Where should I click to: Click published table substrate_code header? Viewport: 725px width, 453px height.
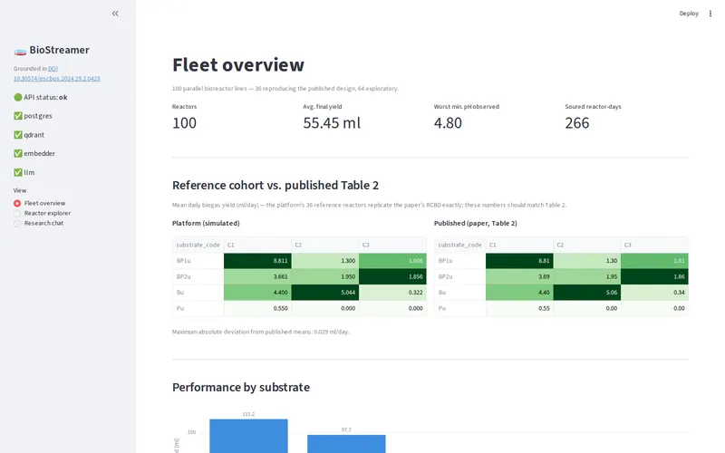click(x=460, y=245)
